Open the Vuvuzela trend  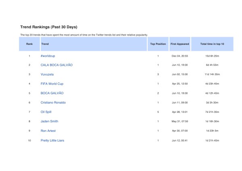(48, 74)
